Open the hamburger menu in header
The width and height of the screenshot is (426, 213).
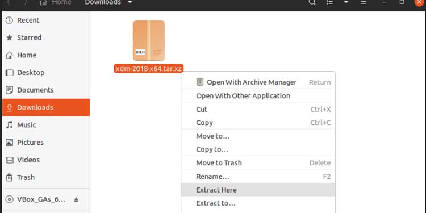point(364,2)
